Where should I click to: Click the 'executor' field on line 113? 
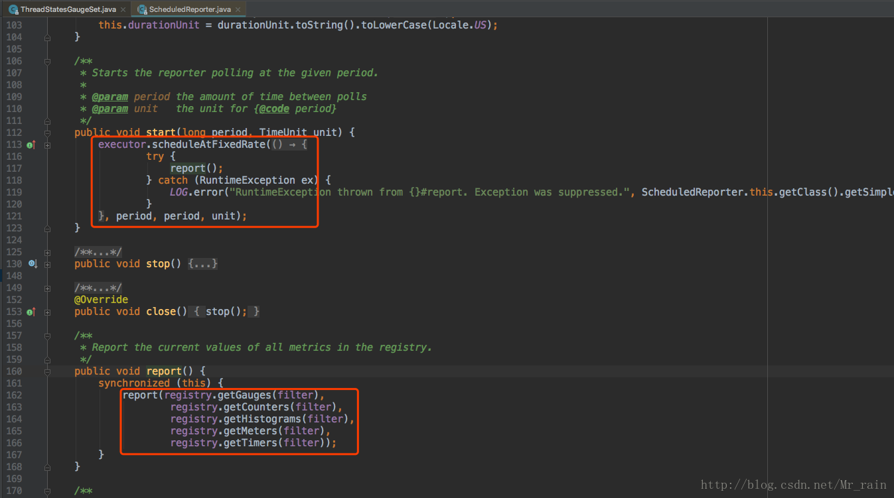[122, 145]
